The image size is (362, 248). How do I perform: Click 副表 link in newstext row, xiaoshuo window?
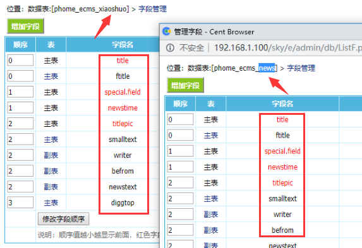pos(51,187)
